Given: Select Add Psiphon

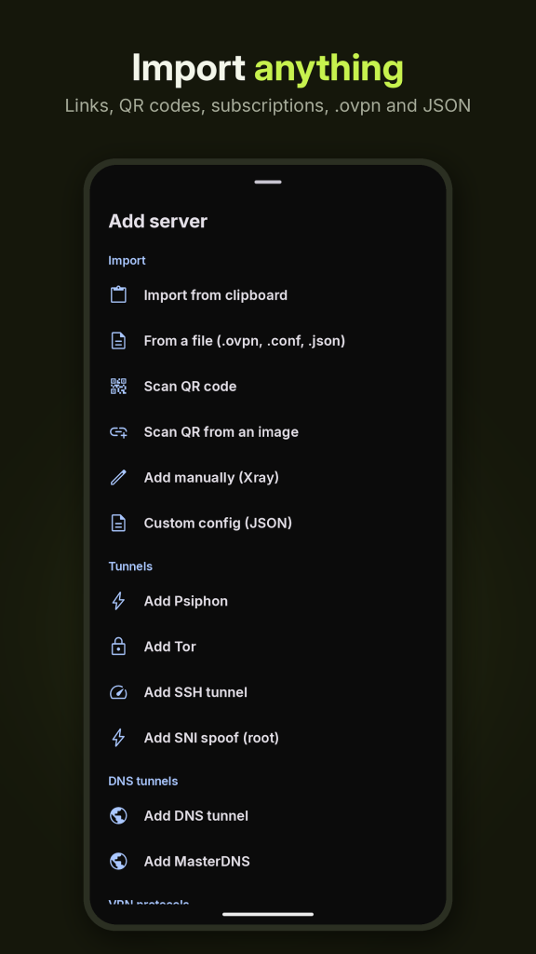Looking at the screenshot, I should (268, 601).
